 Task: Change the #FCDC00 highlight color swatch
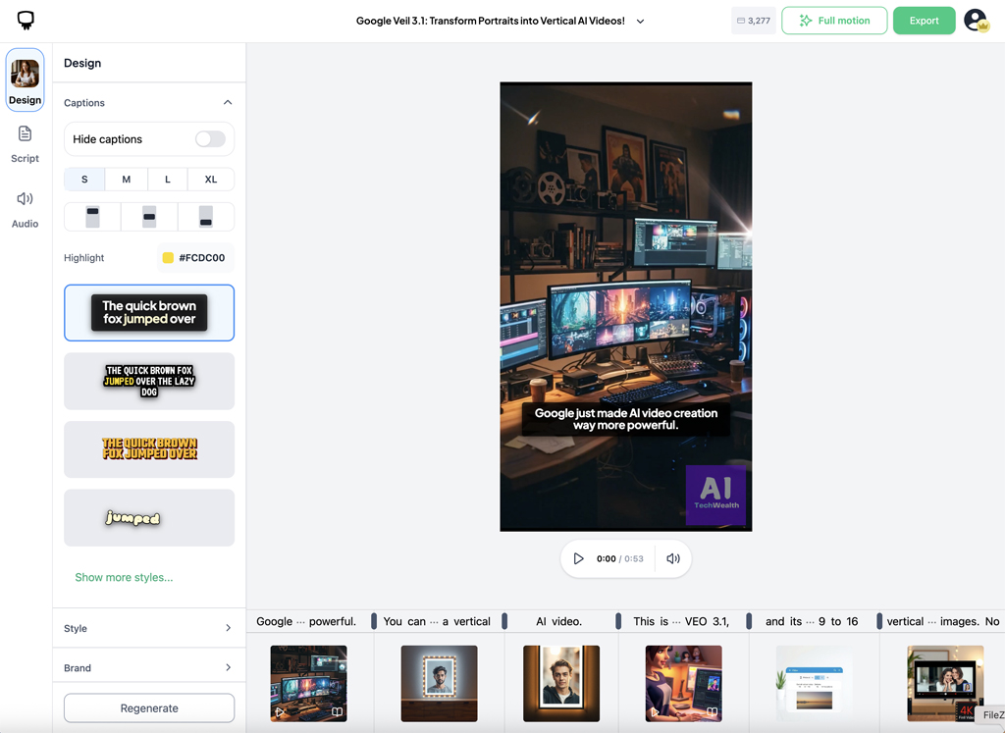pos(193,257)
